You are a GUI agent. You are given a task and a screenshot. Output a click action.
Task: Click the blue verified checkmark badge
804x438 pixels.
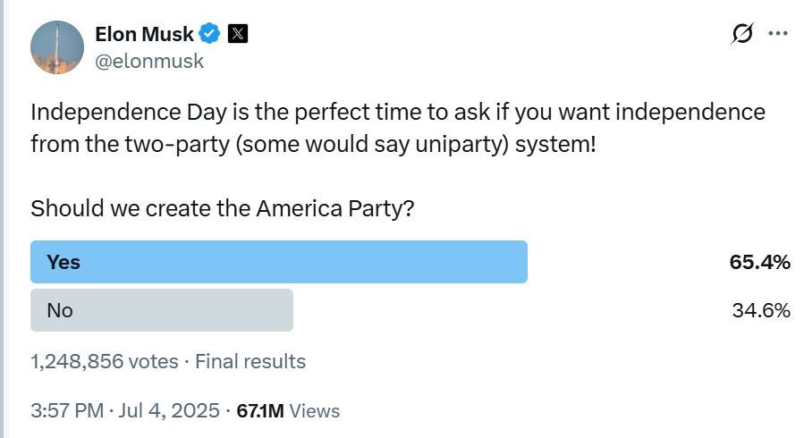(210, 35)
